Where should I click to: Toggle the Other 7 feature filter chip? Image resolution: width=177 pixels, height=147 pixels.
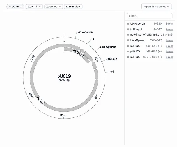tap(15, 7)
